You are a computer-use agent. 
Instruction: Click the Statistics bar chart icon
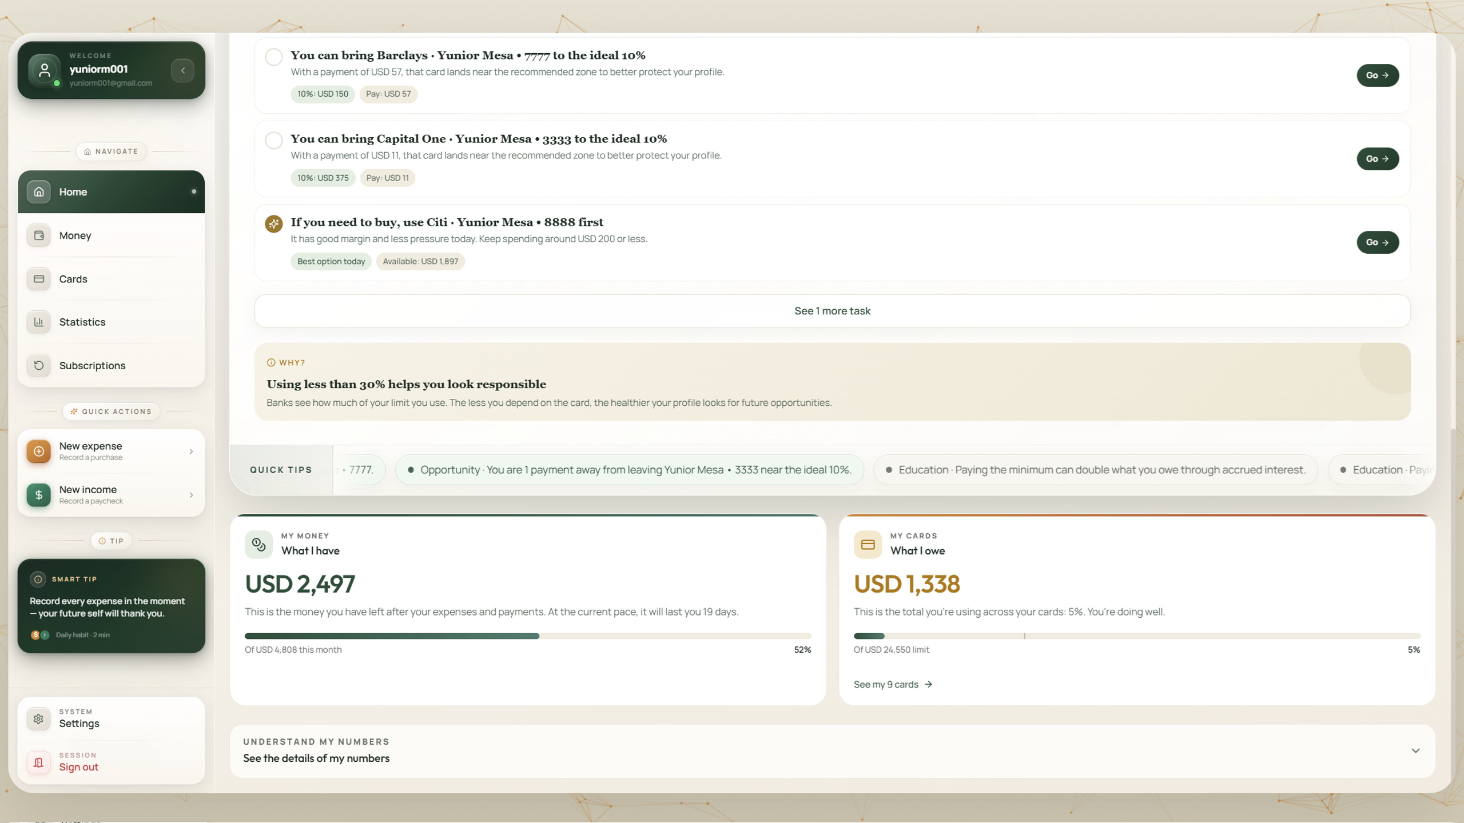39,322
